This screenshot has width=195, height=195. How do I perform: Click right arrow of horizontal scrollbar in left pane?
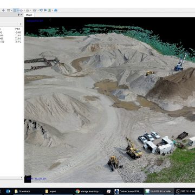[x=22, y=178]
